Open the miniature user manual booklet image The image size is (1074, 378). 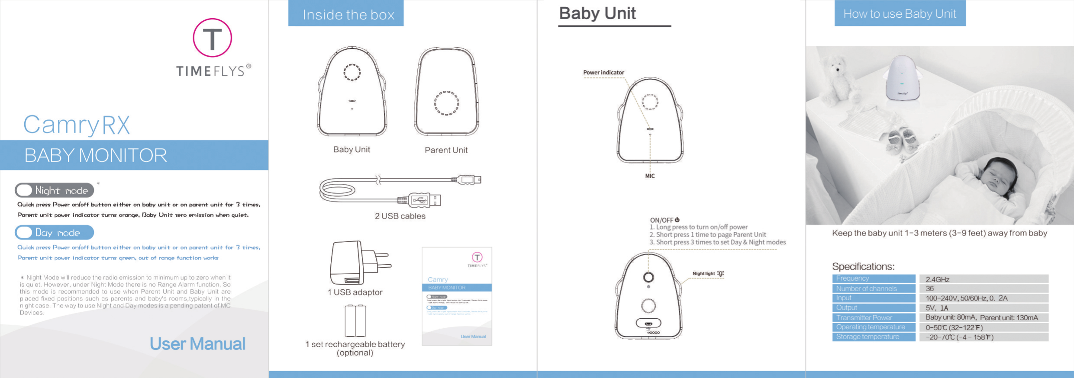(457, 296)
